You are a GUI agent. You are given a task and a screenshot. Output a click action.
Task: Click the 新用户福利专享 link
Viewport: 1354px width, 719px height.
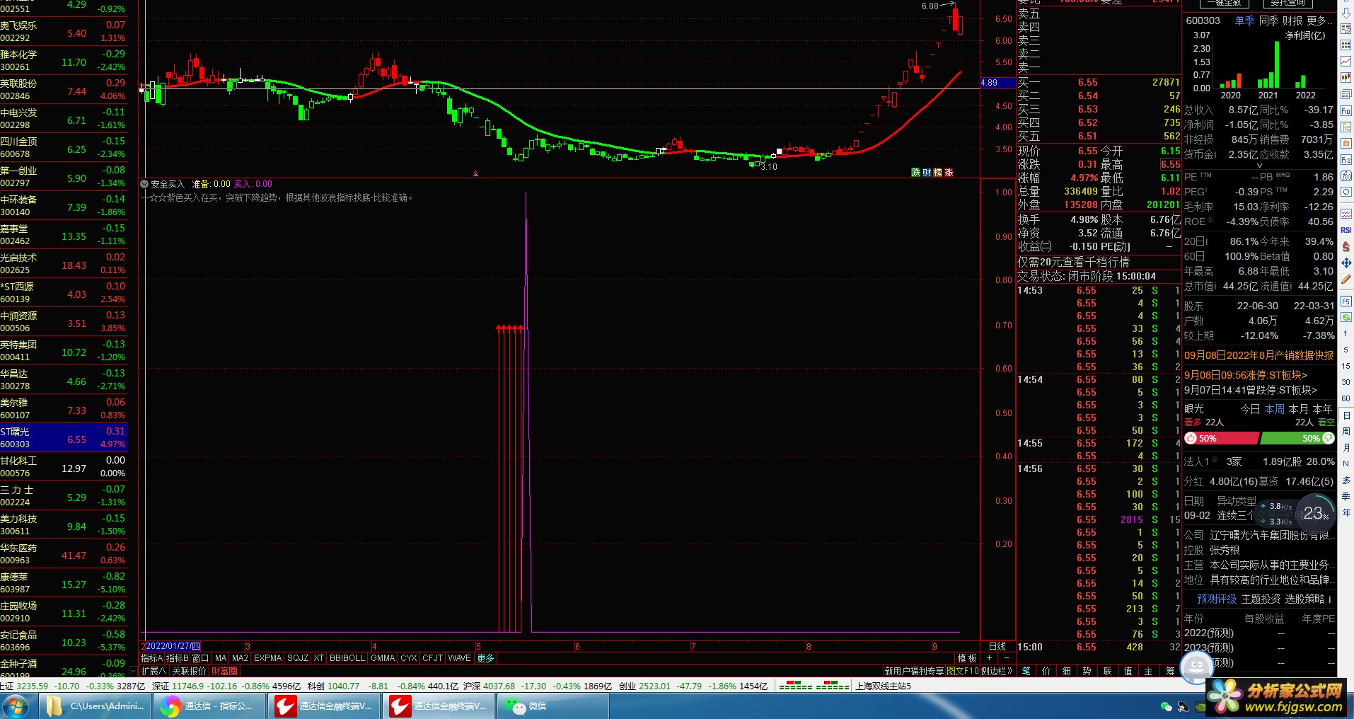coord(914,671)
